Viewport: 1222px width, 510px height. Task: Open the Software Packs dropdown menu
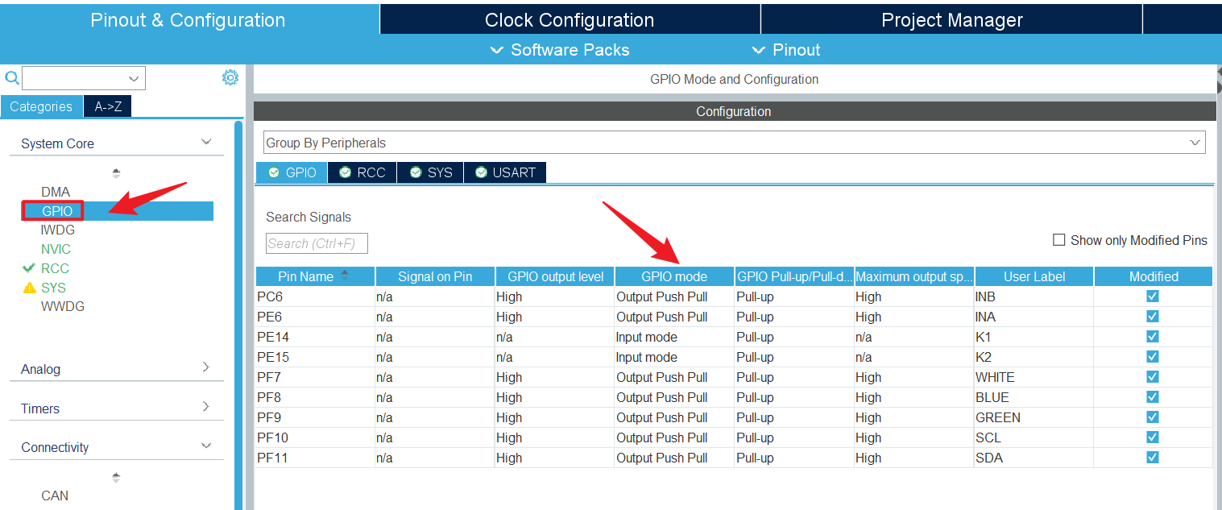[x=561, y=50]
